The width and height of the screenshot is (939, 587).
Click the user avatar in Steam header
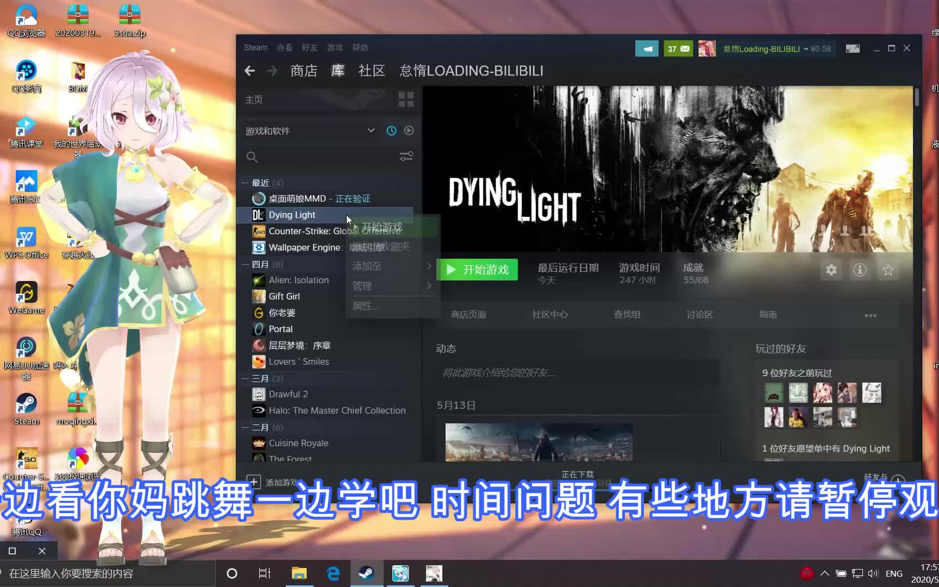[x=707, y=49]
